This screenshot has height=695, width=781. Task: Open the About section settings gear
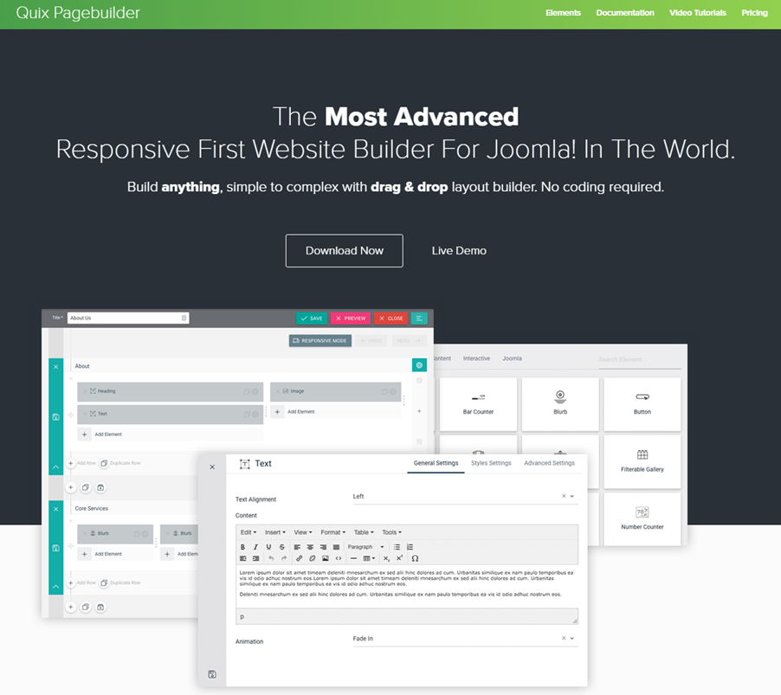419,365
